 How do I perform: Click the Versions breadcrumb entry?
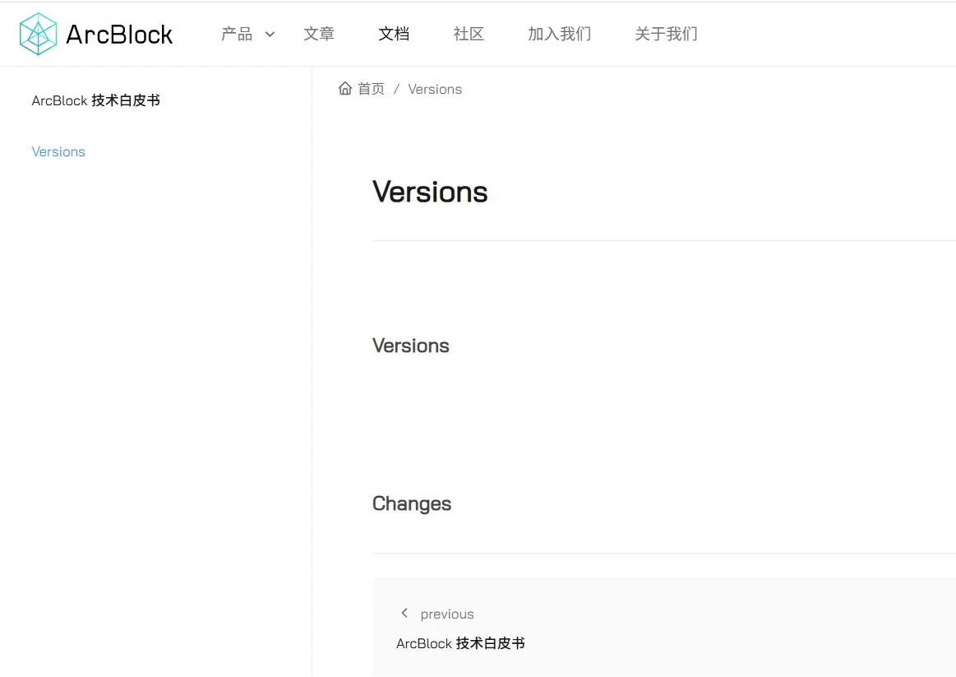click(435, 89)
